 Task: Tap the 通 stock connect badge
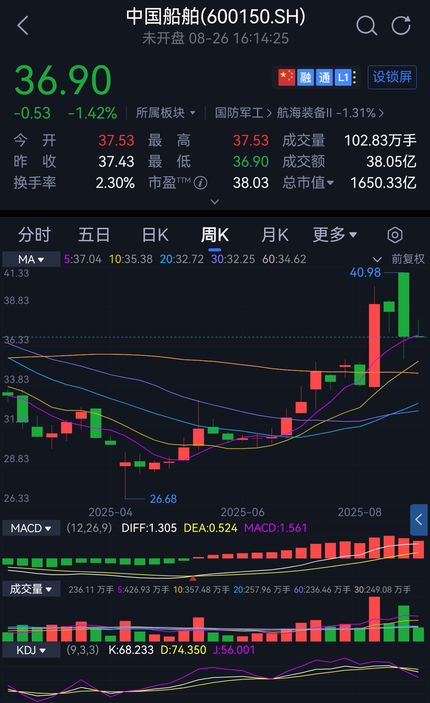pyautogui.click(x=324, y=78)
